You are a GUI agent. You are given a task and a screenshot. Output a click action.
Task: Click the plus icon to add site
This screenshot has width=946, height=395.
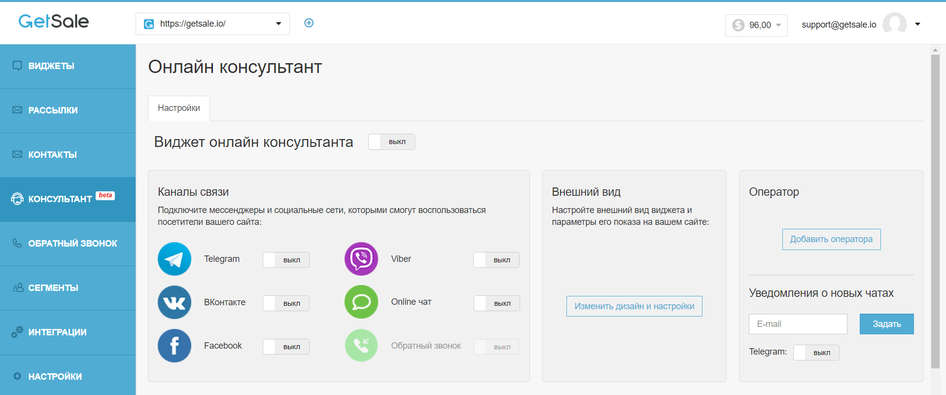(309, 23)
